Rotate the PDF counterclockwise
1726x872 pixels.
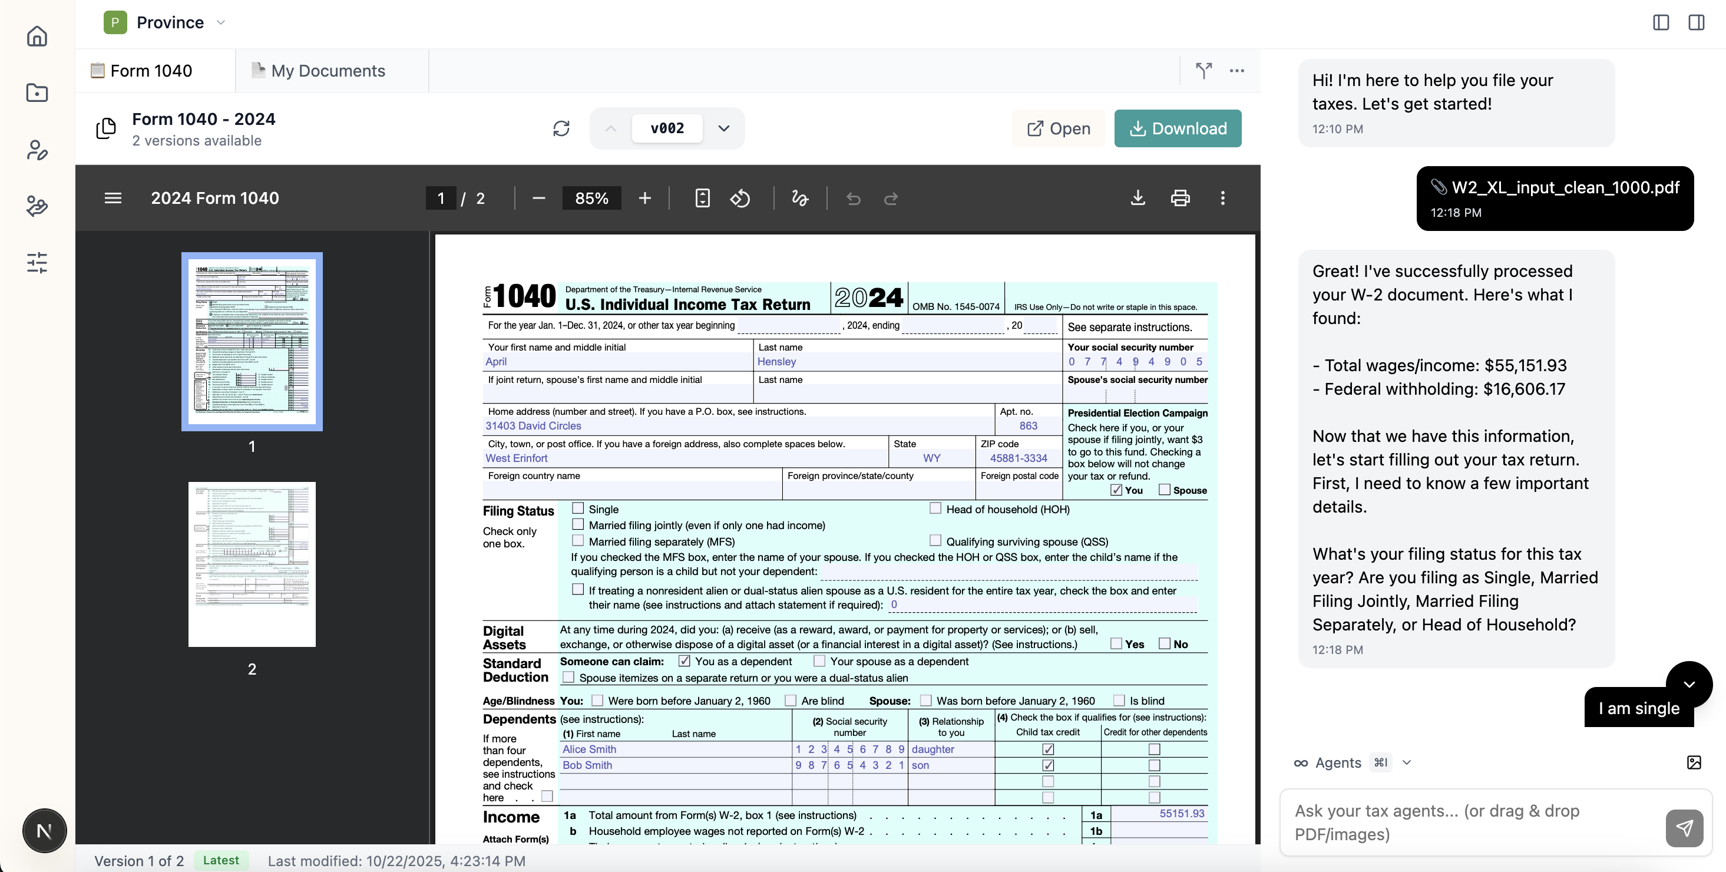point(740,199)
